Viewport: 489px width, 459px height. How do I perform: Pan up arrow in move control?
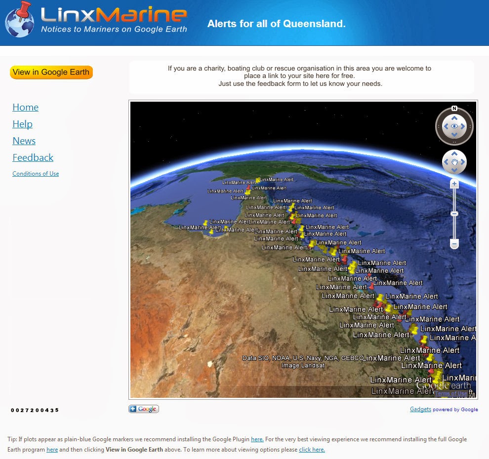point(454,153)
